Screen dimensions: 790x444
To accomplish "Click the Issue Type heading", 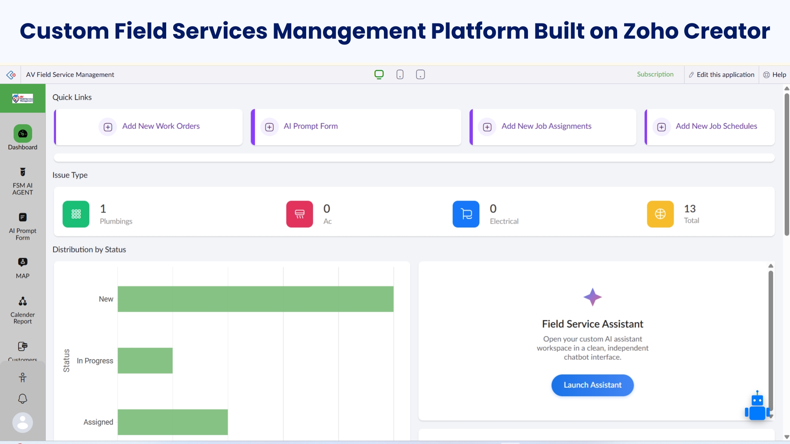I will point(70,175).
